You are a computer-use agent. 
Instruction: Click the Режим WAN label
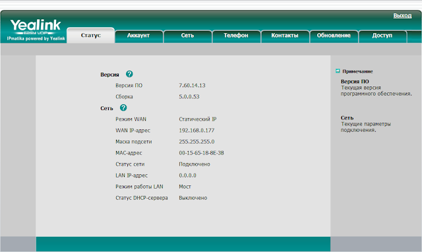tap(131, 119)
